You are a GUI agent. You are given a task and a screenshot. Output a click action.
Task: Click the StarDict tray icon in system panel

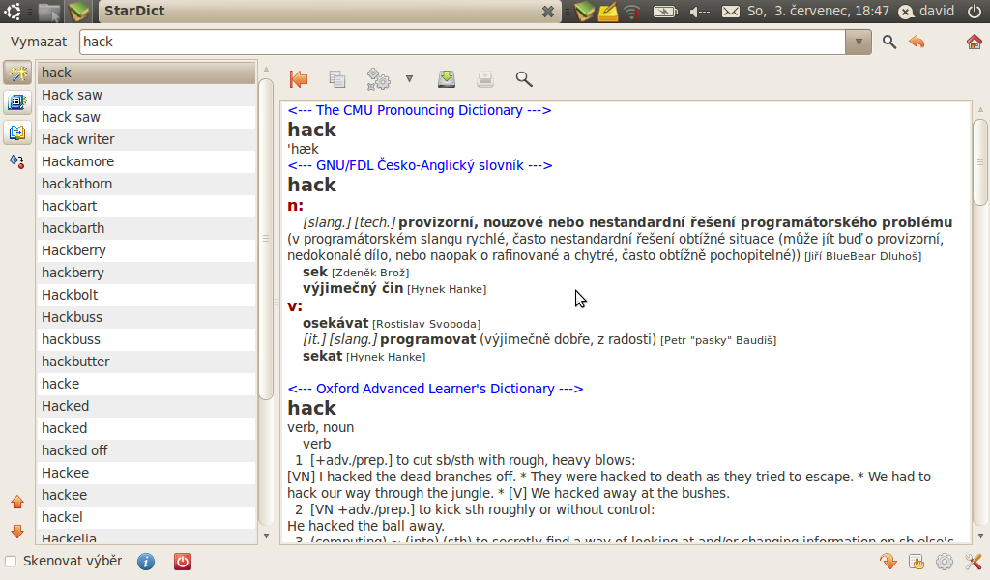coord(585,12)
